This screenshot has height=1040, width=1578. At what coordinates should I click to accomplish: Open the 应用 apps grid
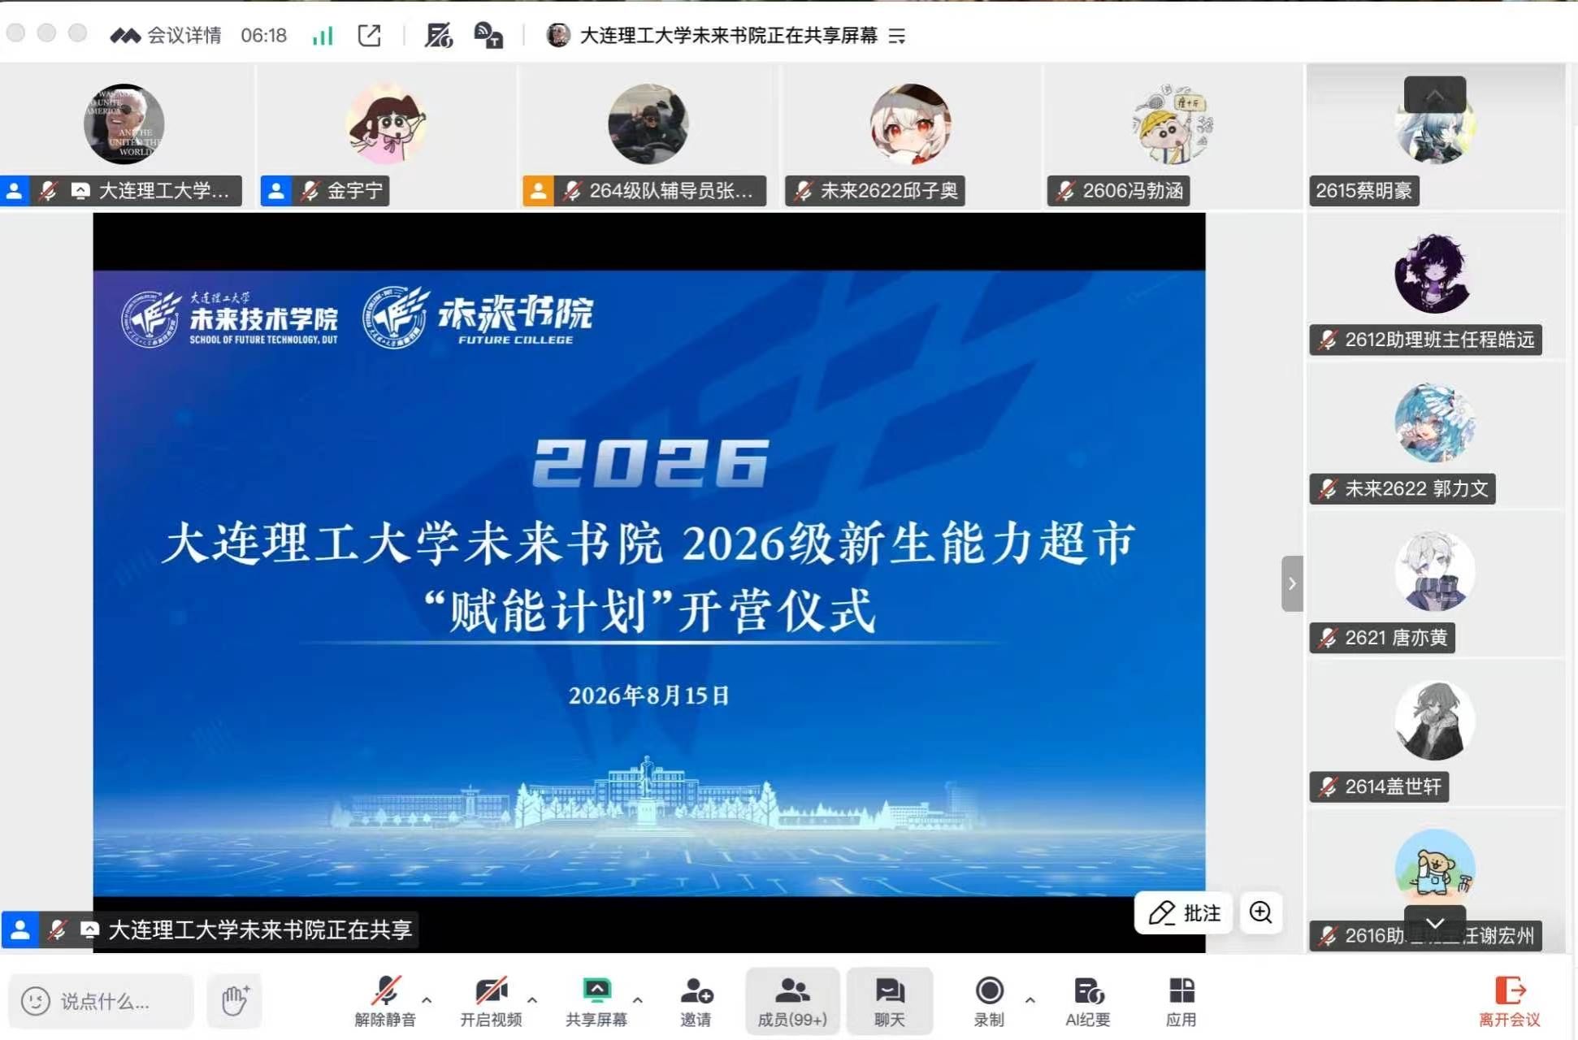[1181, 1001]
